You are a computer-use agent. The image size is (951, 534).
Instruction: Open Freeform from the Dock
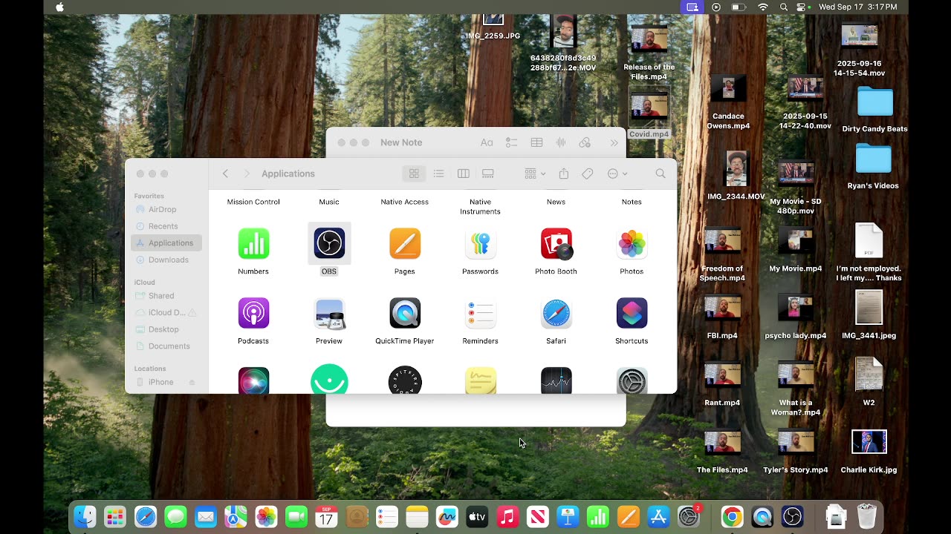[x=447, y=517]
